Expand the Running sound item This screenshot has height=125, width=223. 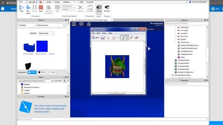176,36
